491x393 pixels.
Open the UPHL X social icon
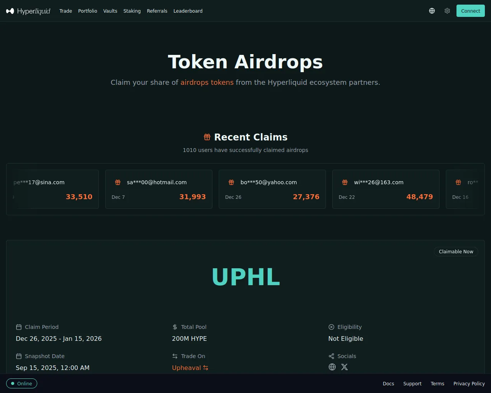[344, 367]
